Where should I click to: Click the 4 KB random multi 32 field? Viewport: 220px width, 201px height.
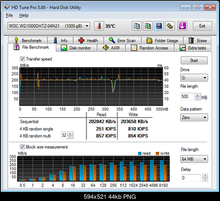64,135
